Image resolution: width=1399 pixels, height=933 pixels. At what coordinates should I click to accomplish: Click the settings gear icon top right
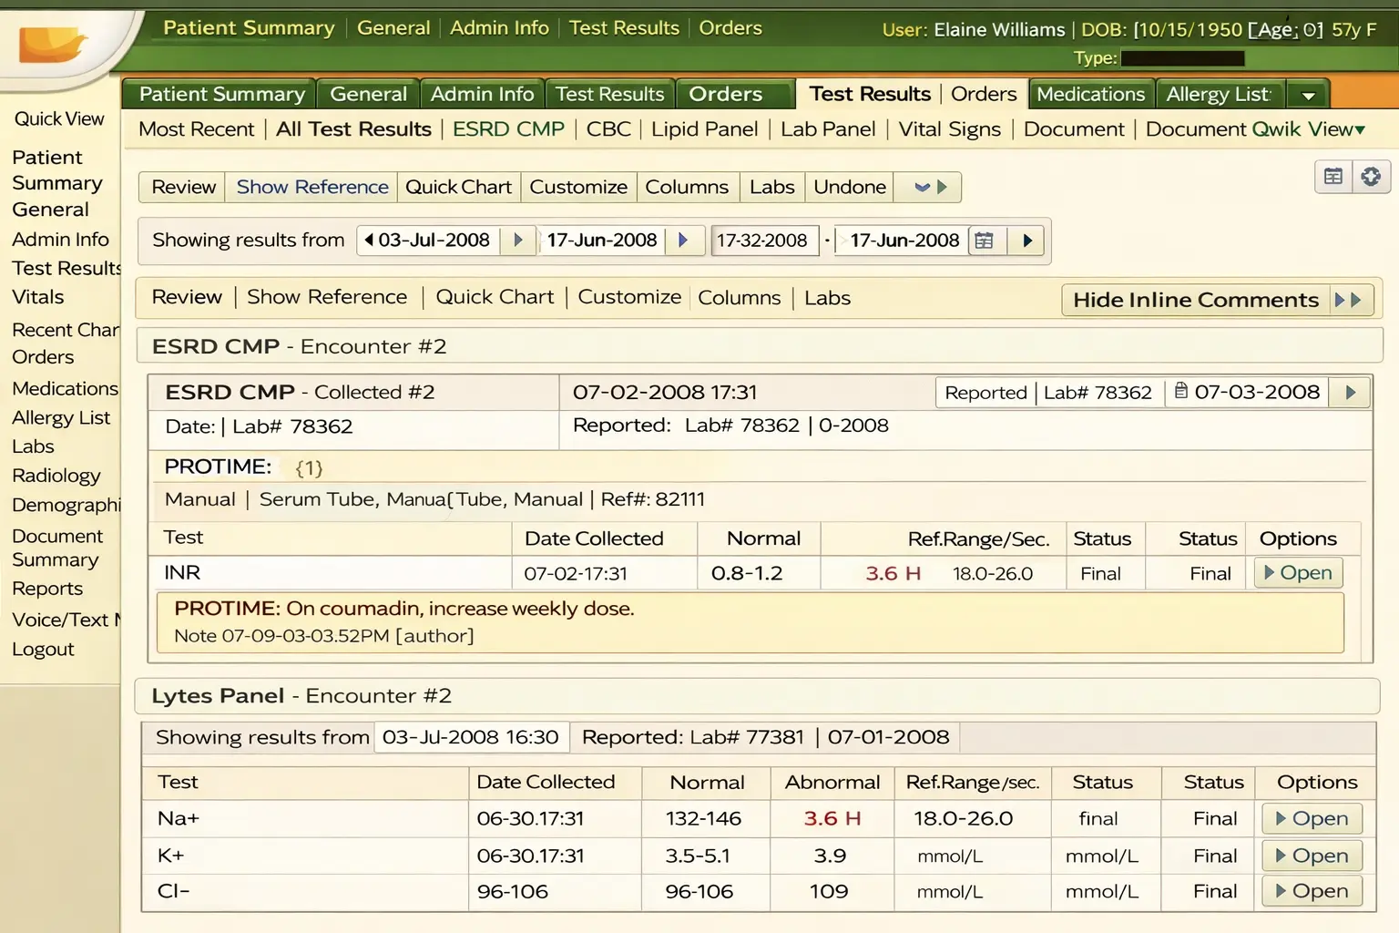[1371, 176]
